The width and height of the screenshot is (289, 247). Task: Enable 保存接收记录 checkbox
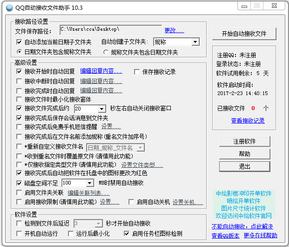tap(137, 72)
